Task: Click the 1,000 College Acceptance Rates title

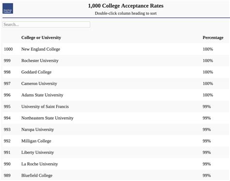Action: tap(126, 6)
